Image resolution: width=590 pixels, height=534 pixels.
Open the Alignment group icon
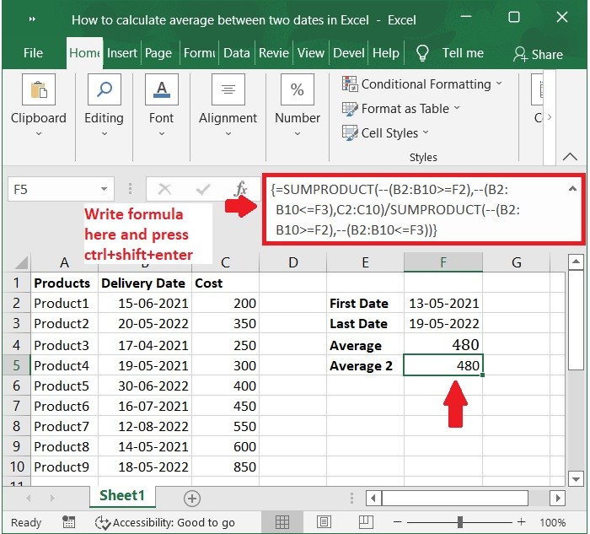pos(228,90)
